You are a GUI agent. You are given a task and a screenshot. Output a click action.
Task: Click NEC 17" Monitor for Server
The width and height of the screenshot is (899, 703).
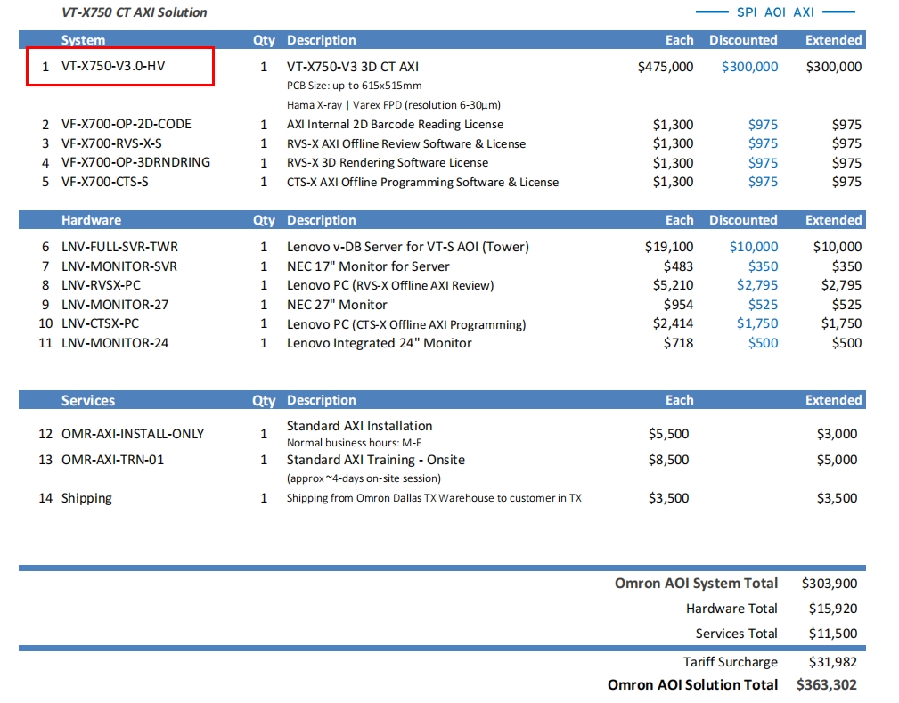[368, 266]
